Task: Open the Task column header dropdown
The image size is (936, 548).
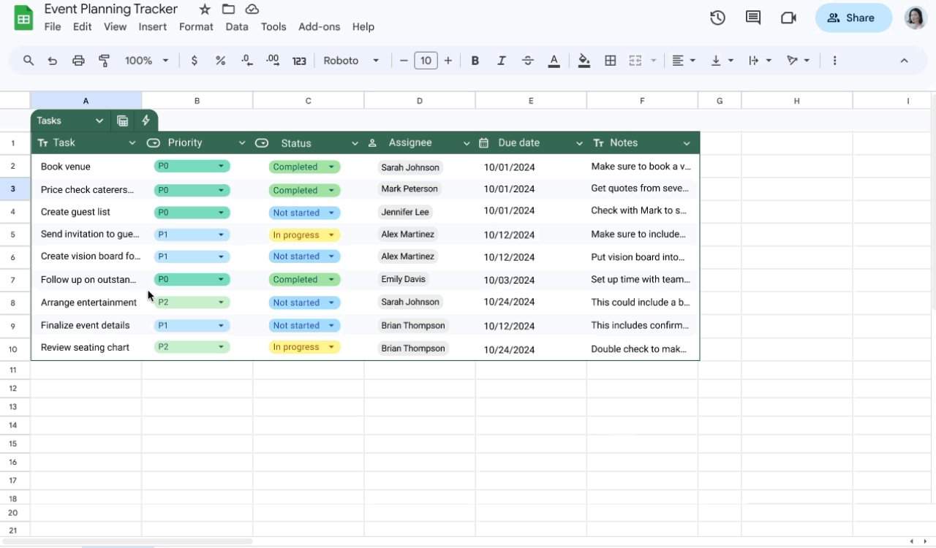Action: click(132, 143)
